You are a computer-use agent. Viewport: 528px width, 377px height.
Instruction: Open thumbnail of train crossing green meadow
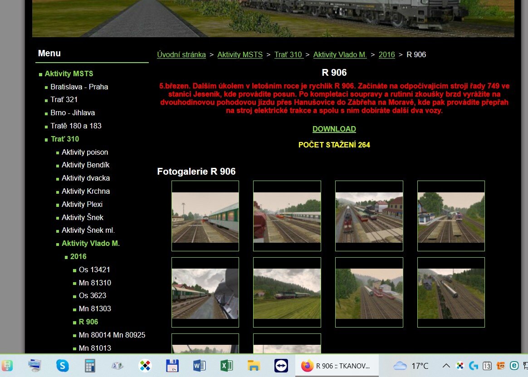point(287,293)
